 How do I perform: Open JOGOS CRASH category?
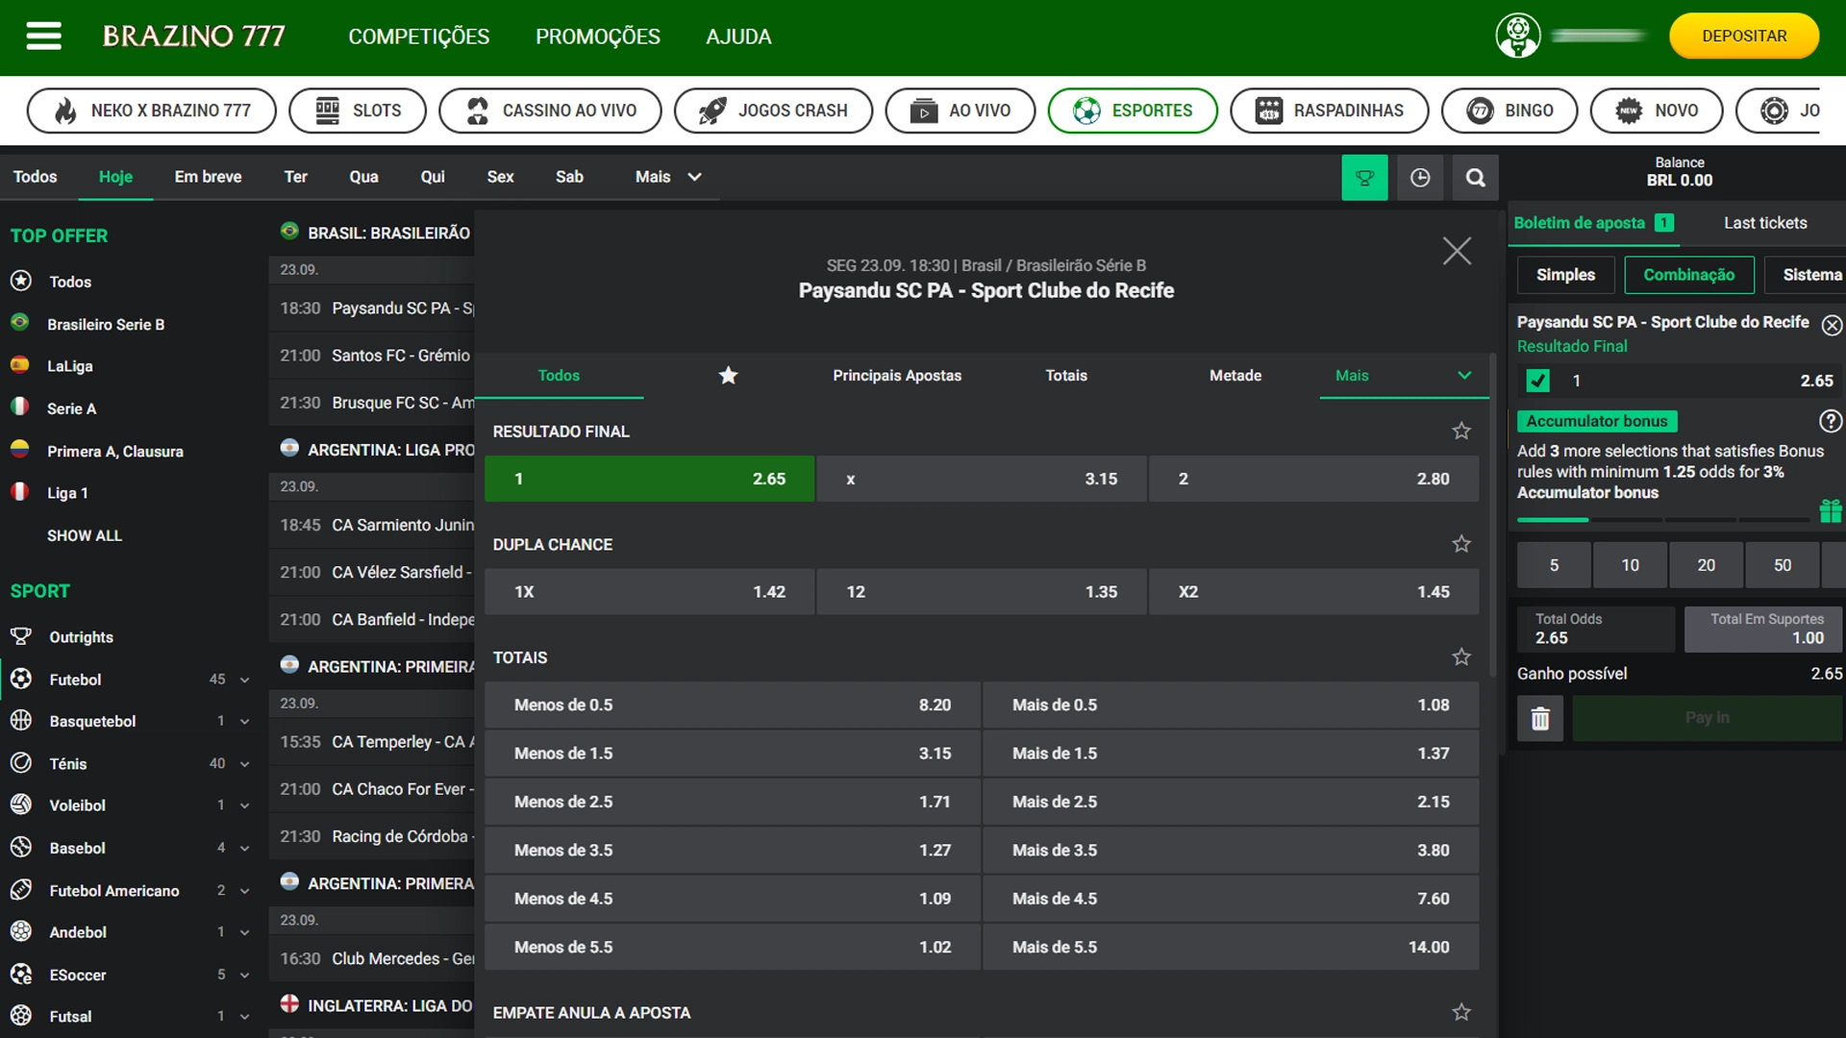(x=773, y=111)
